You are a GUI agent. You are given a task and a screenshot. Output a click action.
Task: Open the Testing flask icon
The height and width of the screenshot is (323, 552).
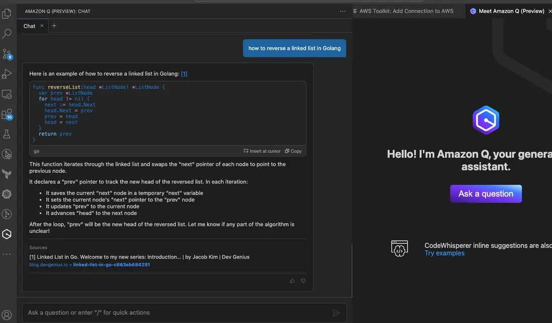[7, 134]
